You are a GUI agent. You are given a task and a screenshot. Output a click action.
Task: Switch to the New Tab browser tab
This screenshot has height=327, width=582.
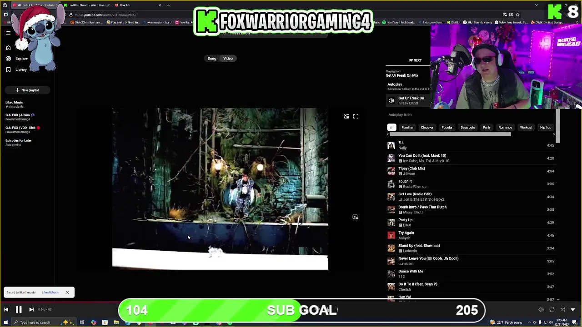click(x=138, y=5)
